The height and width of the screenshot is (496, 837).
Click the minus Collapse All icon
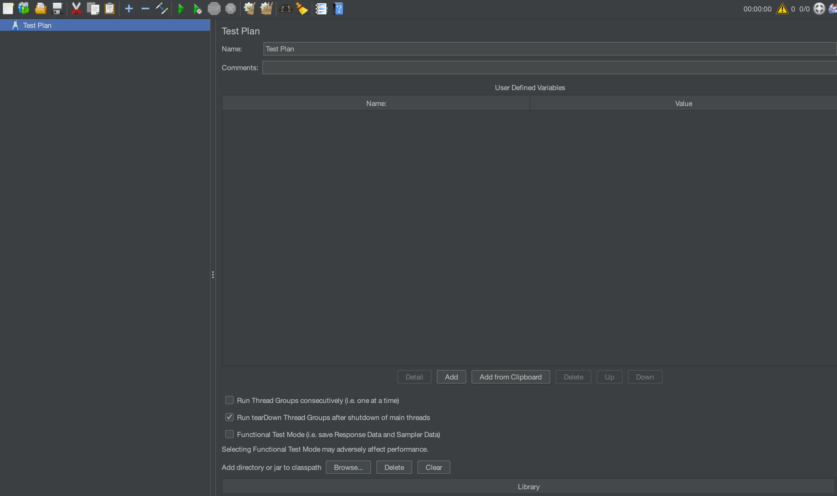click(145, 9)
